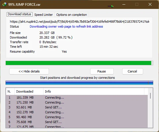This screenshot has width=159, height=132.
Task: Open the Speed Limiter tab
Action: click(43, 15)
